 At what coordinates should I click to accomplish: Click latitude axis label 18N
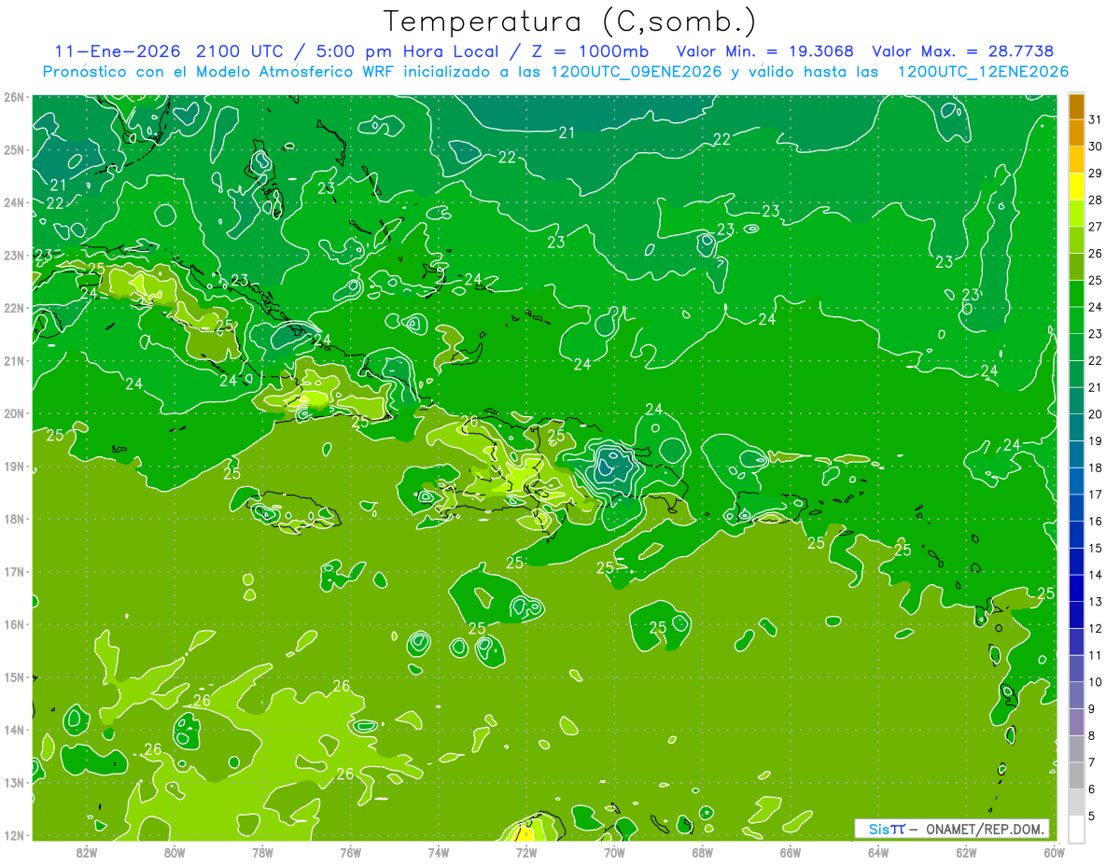coord(13,519)
